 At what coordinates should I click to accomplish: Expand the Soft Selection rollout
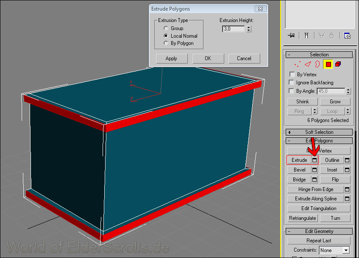pos(319,132)
